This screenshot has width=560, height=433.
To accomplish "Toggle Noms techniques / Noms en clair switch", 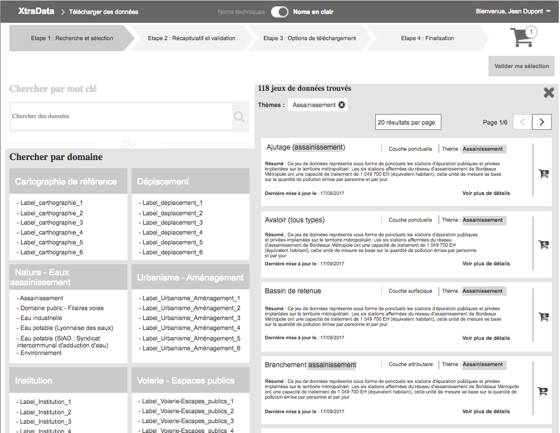I will tap(280, 12).
